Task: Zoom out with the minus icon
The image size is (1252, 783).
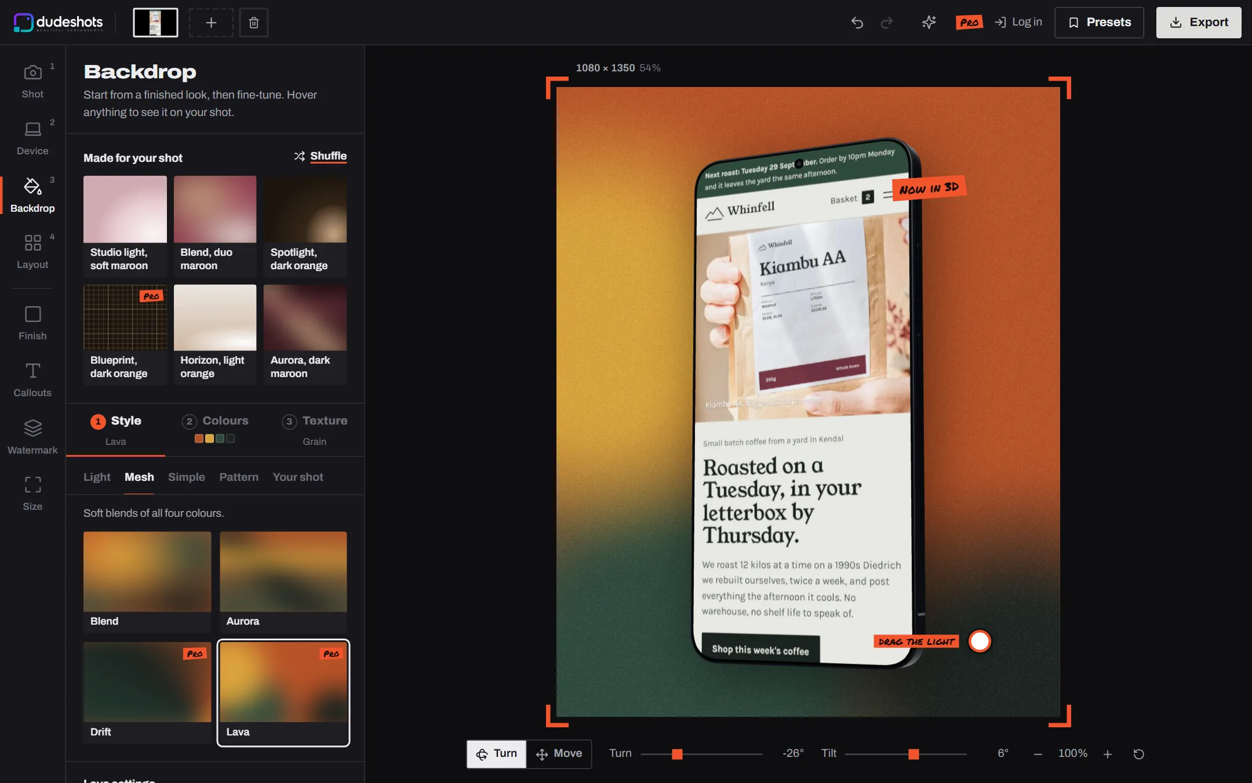Action: [1038, 754]
